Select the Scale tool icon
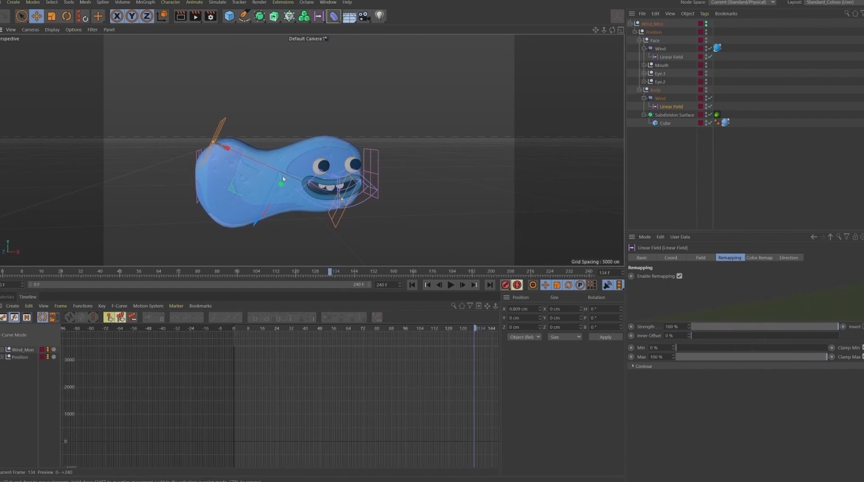Viewport: 864px width, 482px height. [x=51, y=16]
